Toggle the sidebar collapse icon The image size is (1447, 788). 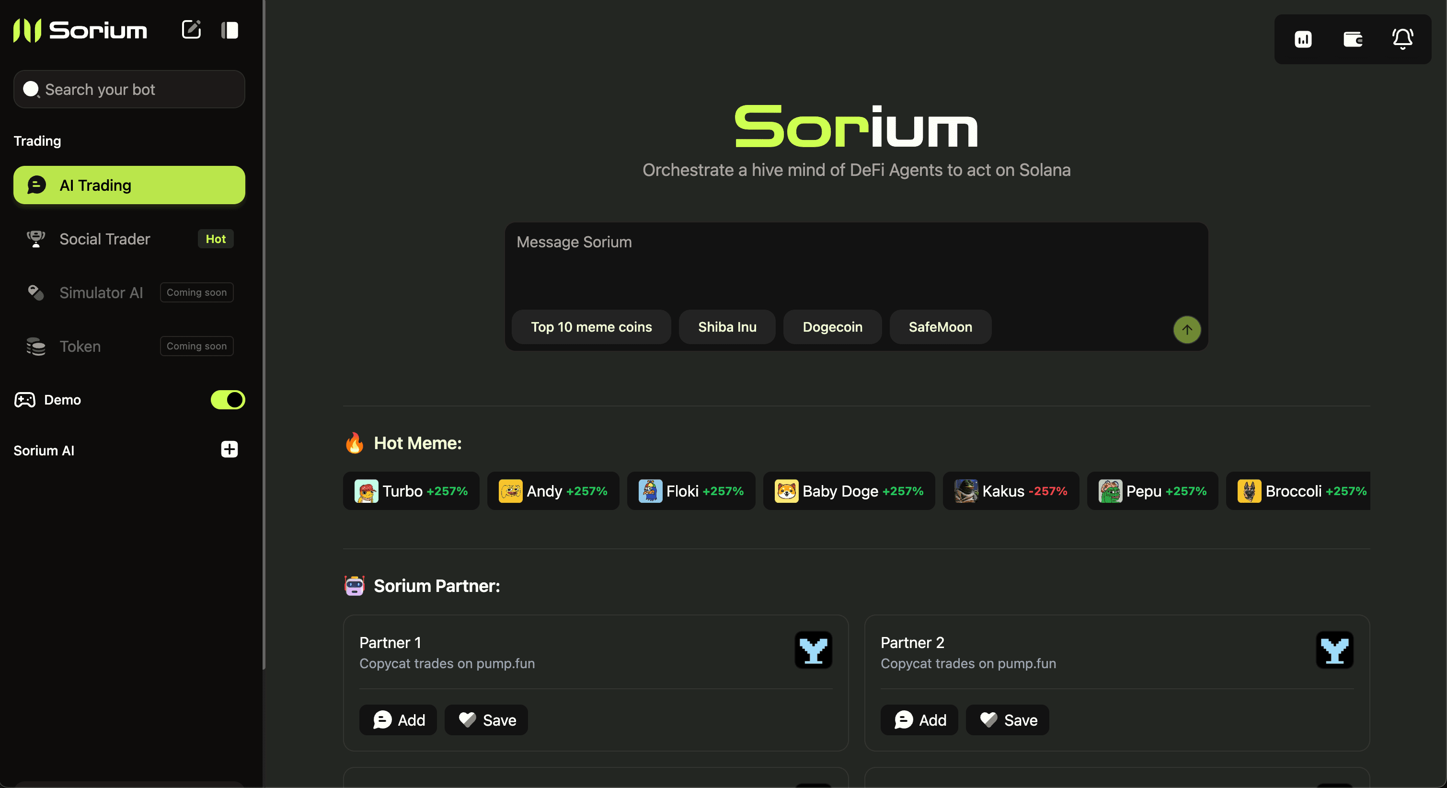(230, 30)
